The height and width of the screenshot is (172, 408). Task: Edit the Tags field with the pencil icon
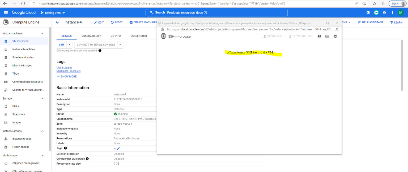pos(118,148)
